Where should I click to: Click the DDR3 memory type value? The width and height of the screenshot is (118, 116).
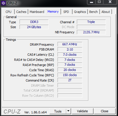(34, 22)
